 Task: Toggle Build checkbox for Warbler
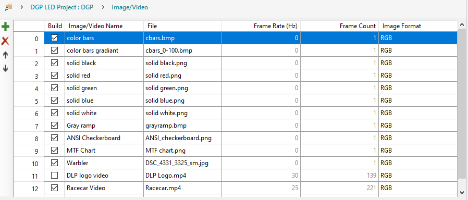tap(54, 163)
